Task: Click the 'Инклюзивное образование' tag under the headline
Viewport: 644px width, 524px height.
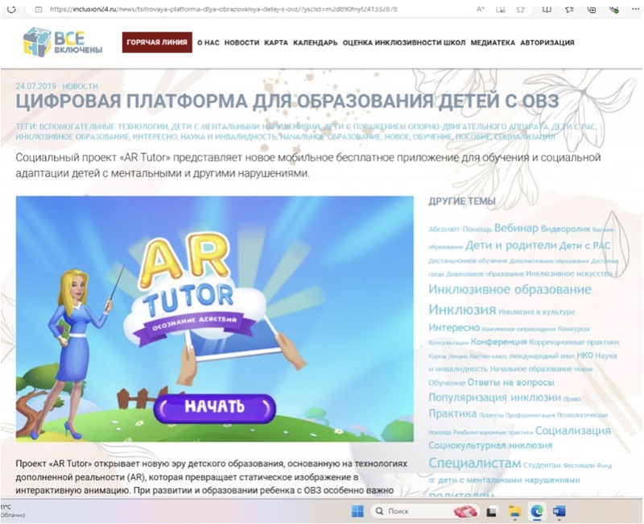Action: coord(72,136)
